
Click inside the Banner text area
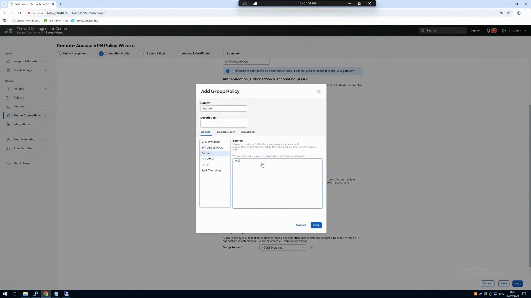pos(277,183)
